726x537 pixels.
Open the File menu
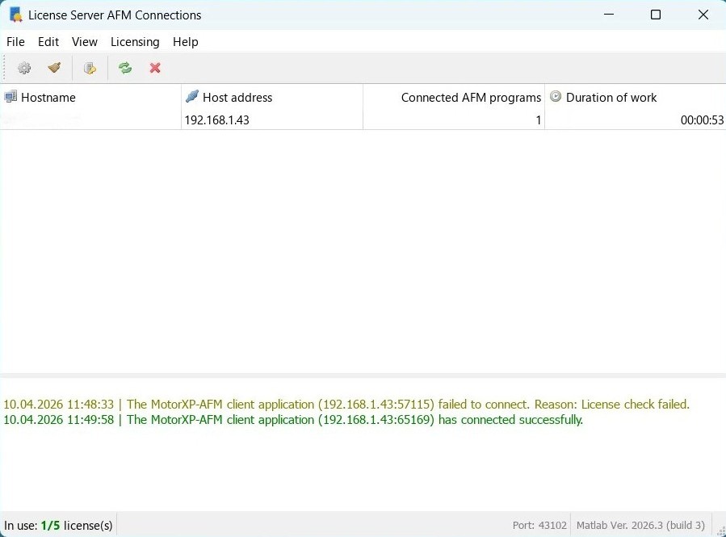15,41
